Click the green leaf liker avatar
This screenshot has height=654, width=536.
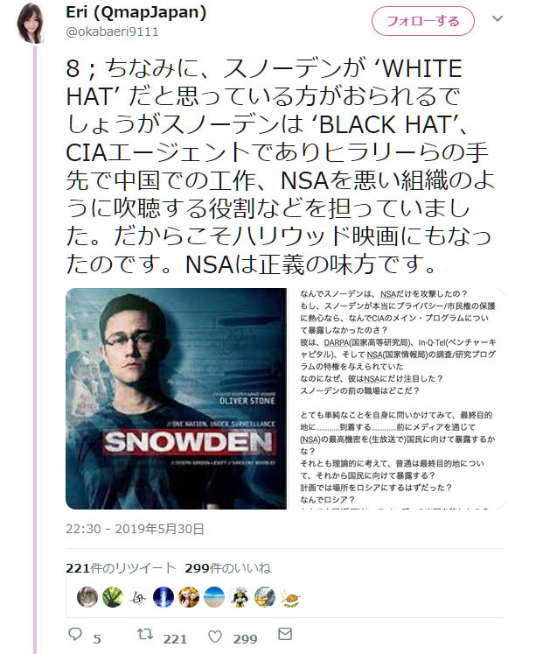113,597
